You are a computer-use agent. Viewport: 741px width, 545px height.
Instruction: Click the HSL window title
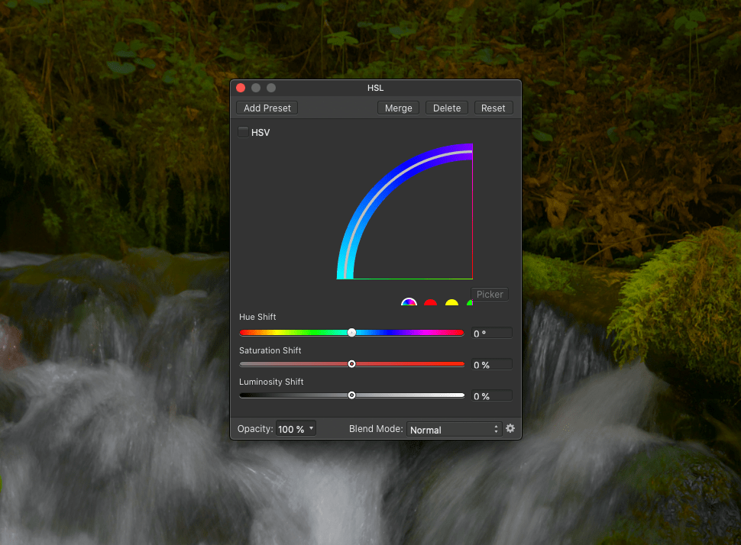[376, 88]
